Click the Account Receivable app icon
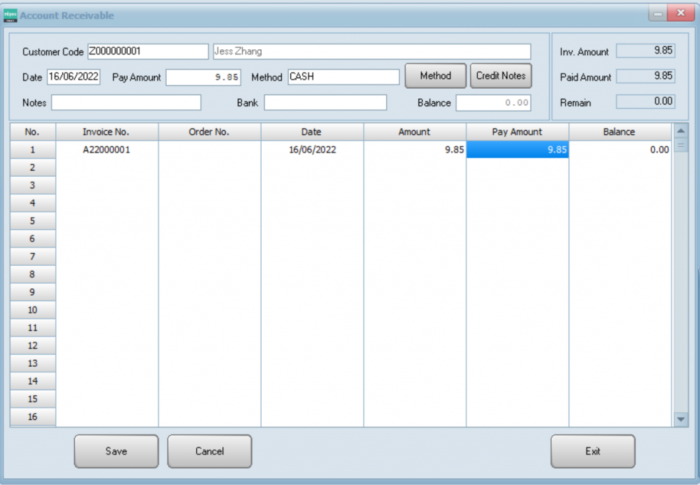 11,15
